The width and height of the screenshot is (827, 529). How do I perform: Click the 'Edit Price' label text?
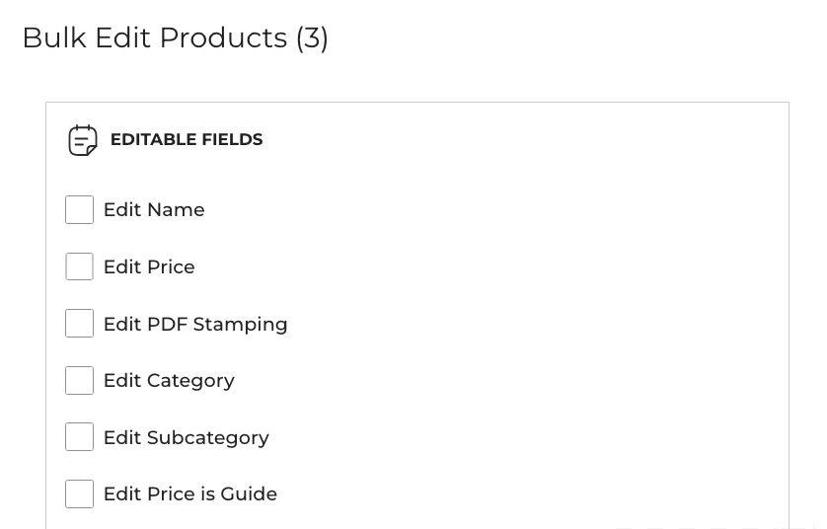[149, 267]
